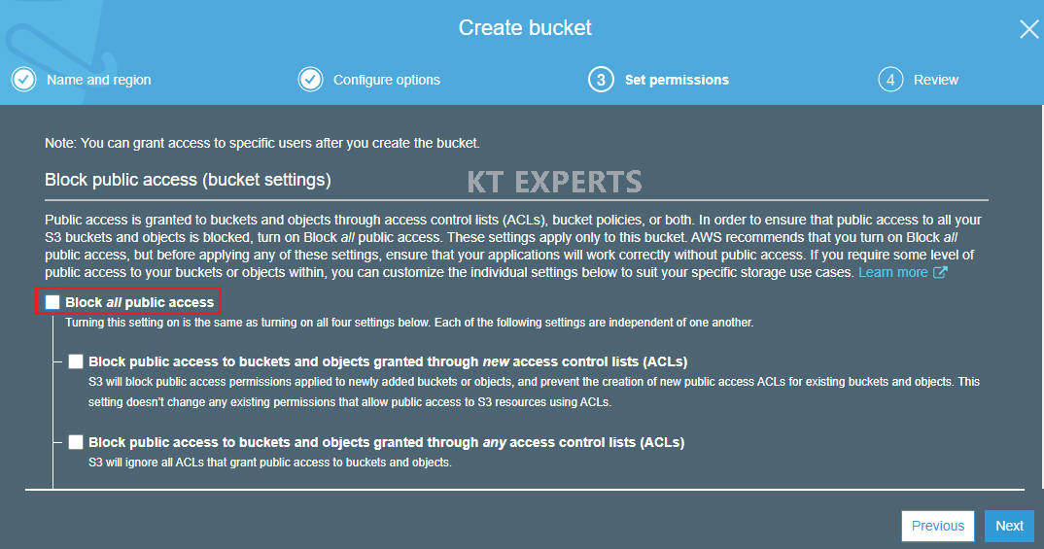Click the step 4 circle icon

(x=889, y=80)
